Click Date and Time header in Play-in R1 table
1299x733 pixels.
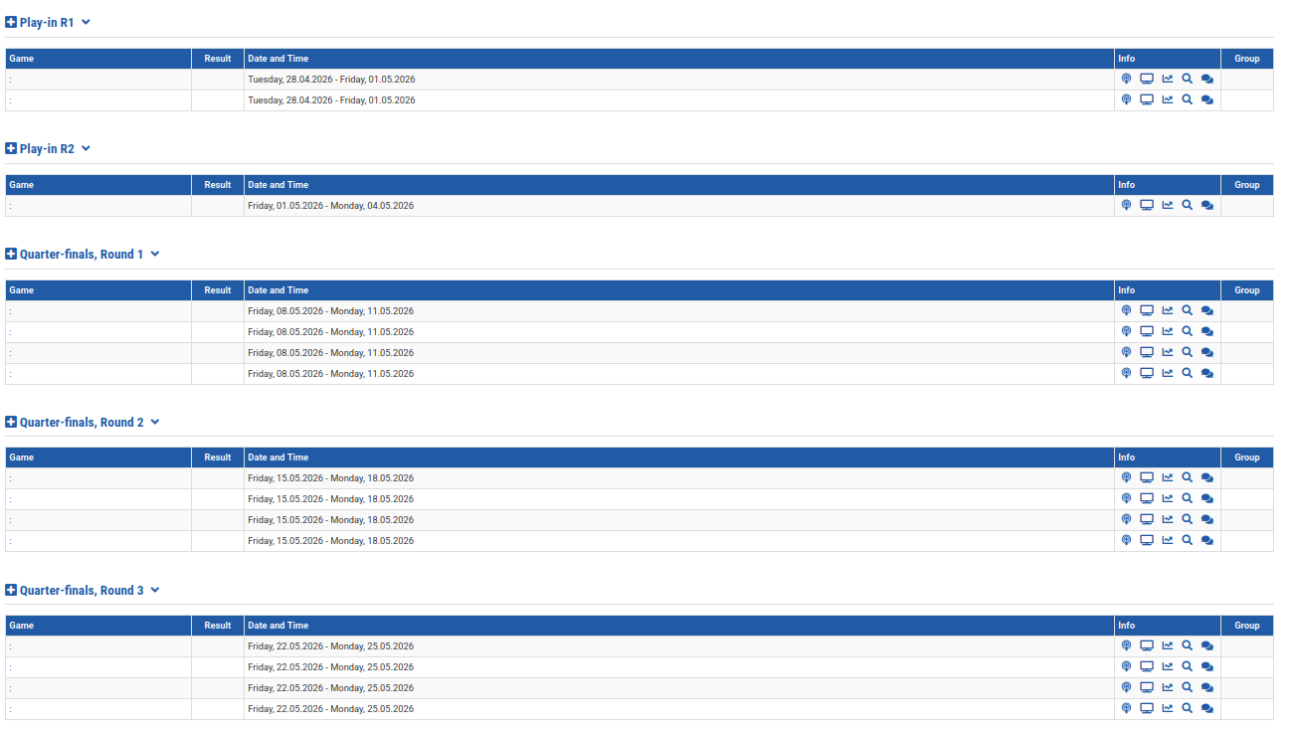[x=278, y=59]
